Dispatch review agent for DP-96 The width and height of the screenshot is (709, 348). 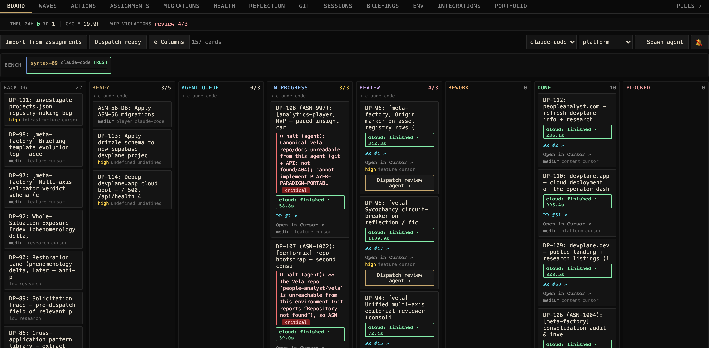pyautogui.click(x=399, y=183)
